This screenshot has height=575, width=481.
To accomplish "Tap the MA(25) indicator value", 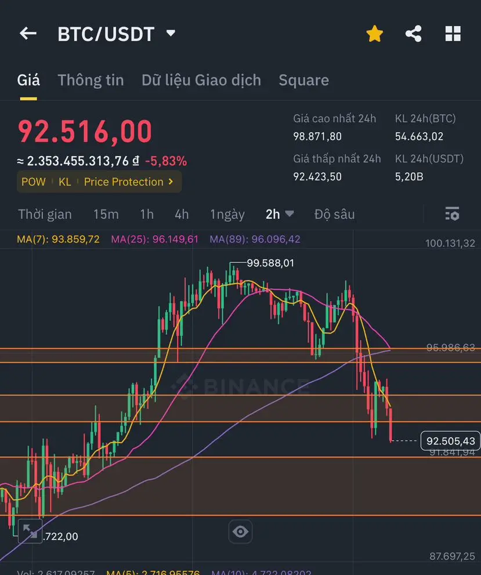I will [x=155, y=239].
